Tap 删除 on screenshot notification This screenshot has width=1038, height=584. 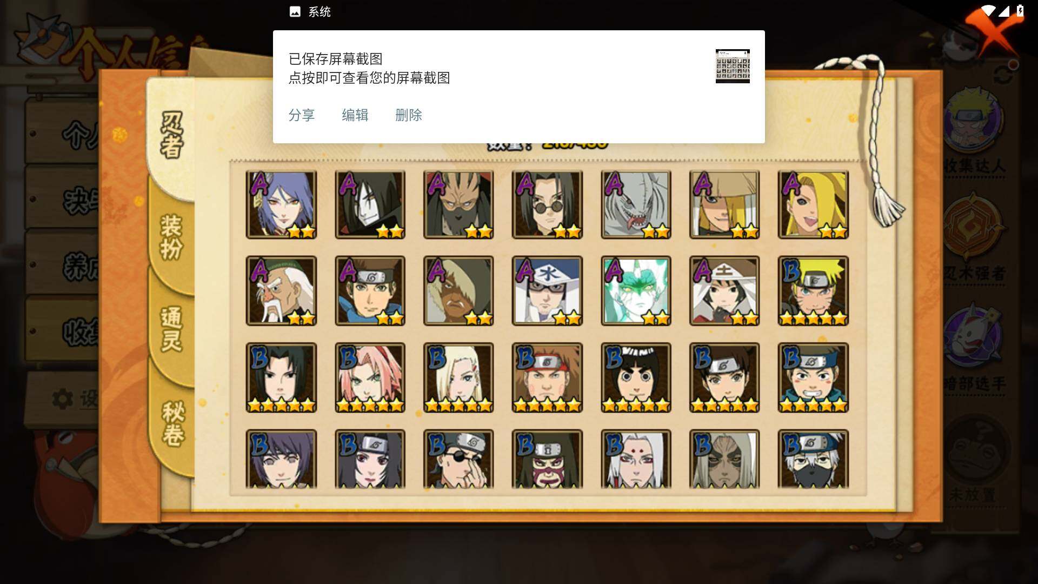pyautogui.click(x=409, y=115)
